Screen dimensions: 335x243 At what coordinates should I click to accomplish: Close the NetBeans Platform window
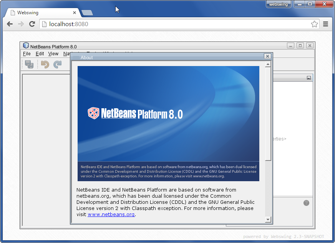point(310,45)
